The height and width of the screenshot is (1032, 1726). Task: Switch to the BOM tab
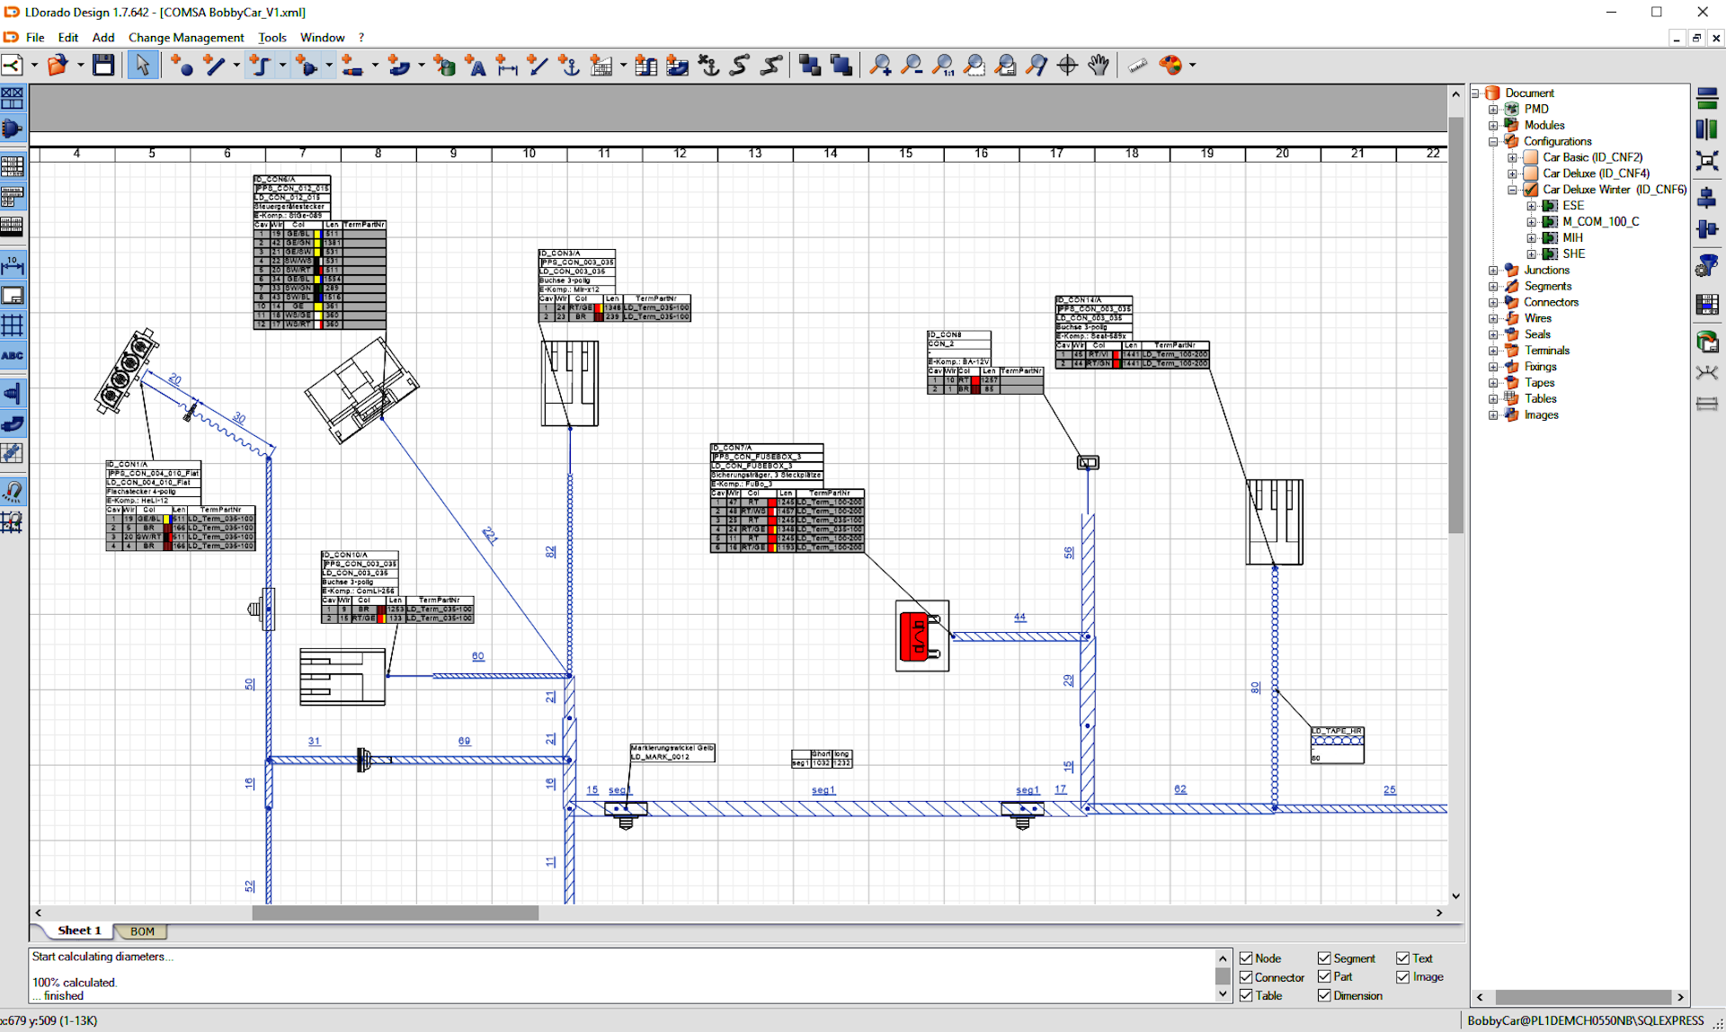[142, 931]
